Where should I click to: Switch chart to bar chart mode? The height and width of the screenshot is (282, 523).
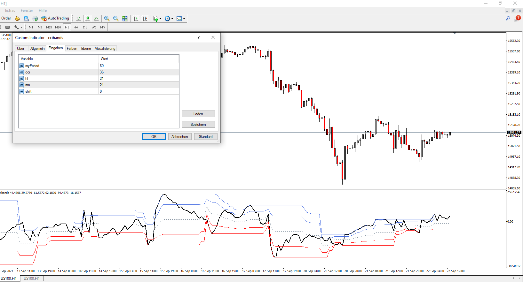tap(78, 19)
